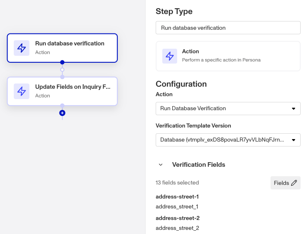Add a step with the plus icon
Image resolution: width=306 pixels, height=234 pixels.
tap(62, 113)
